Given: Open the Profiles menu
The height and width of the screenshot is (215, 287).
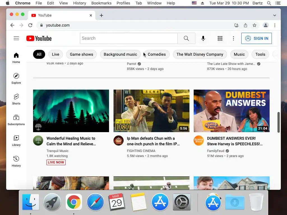Looking at the screenshot, I should click(123, 3).
